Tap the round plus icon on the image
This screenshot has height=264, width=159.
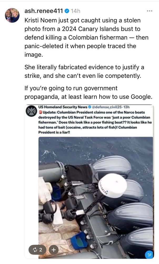click(53, 250)
